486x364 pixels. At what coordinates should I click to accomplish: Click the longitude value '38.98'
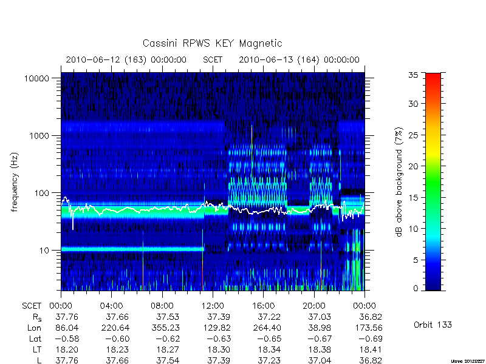click(x=320, y=328)
